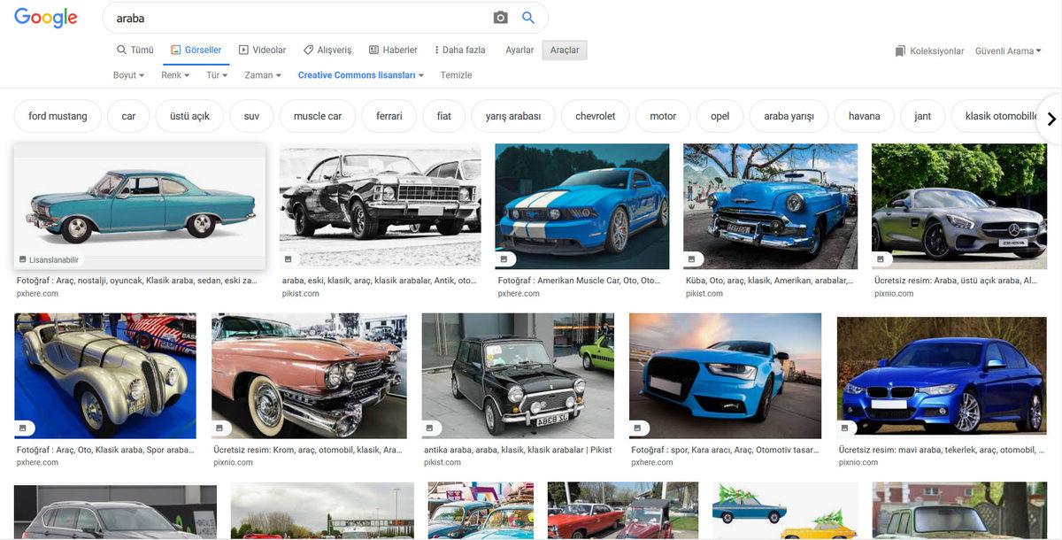Click the badge icon on the Mini Cooper image
The width and height of the screenshot is (1062, 540).
[x=430, y=426]
